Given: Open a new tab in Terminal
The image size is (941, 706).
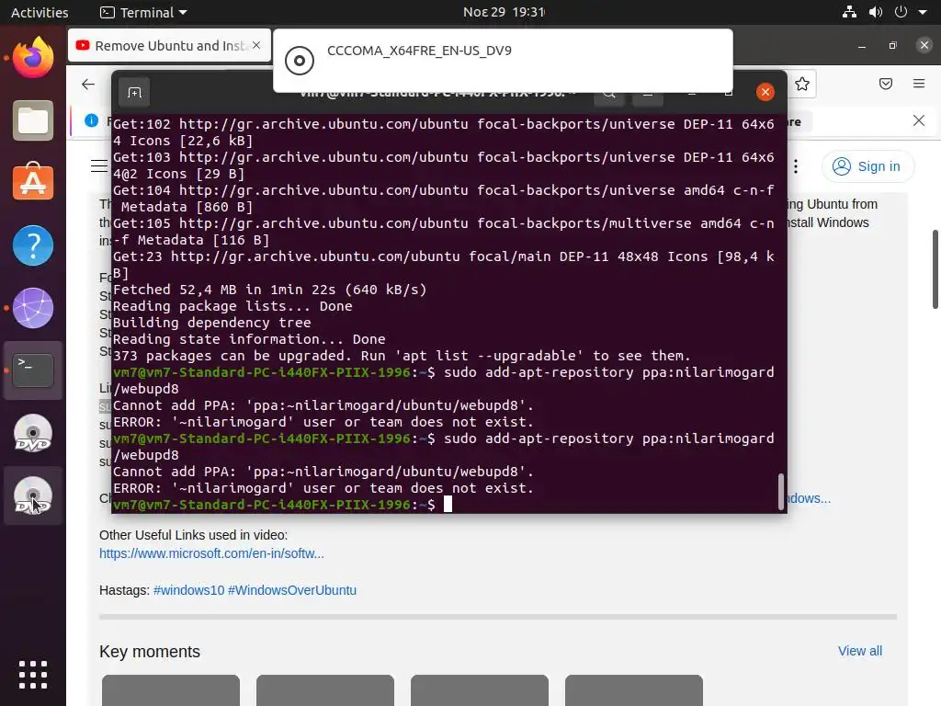Looking at the screenshot, I should tap(134, 93).
